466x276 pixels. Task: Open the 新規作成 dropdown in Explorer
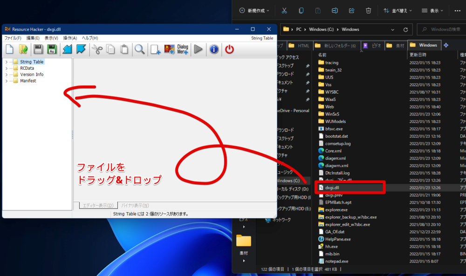pyautogui.click(x=254, y=11)
